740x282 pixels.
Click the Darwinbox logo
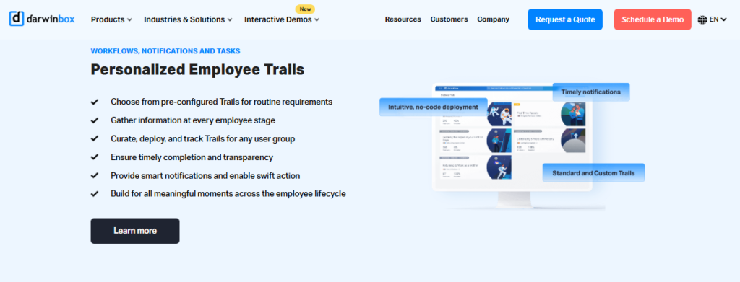coord(41,19)
